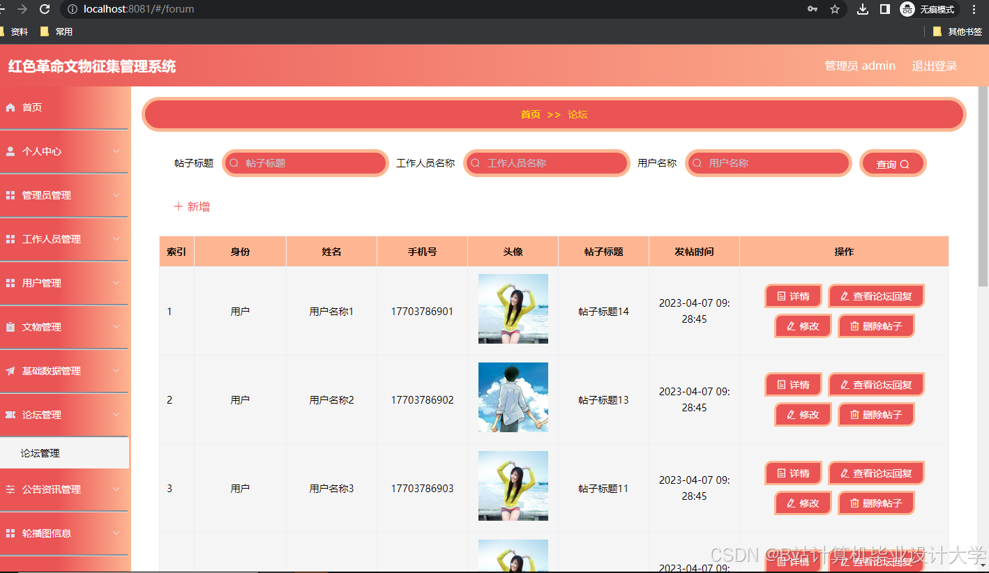
Task: Focus the 用户名称 search field
Action: click(769, 163)
